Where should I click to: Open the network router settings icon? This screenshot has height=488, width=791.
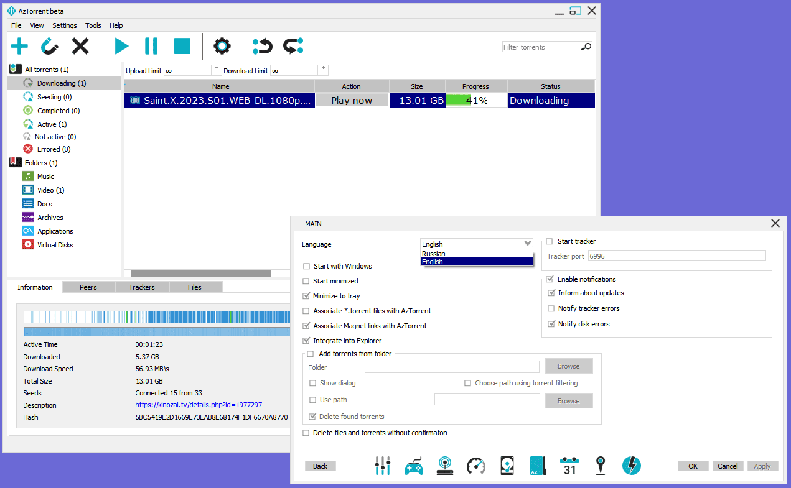click(x=445, y=466)
